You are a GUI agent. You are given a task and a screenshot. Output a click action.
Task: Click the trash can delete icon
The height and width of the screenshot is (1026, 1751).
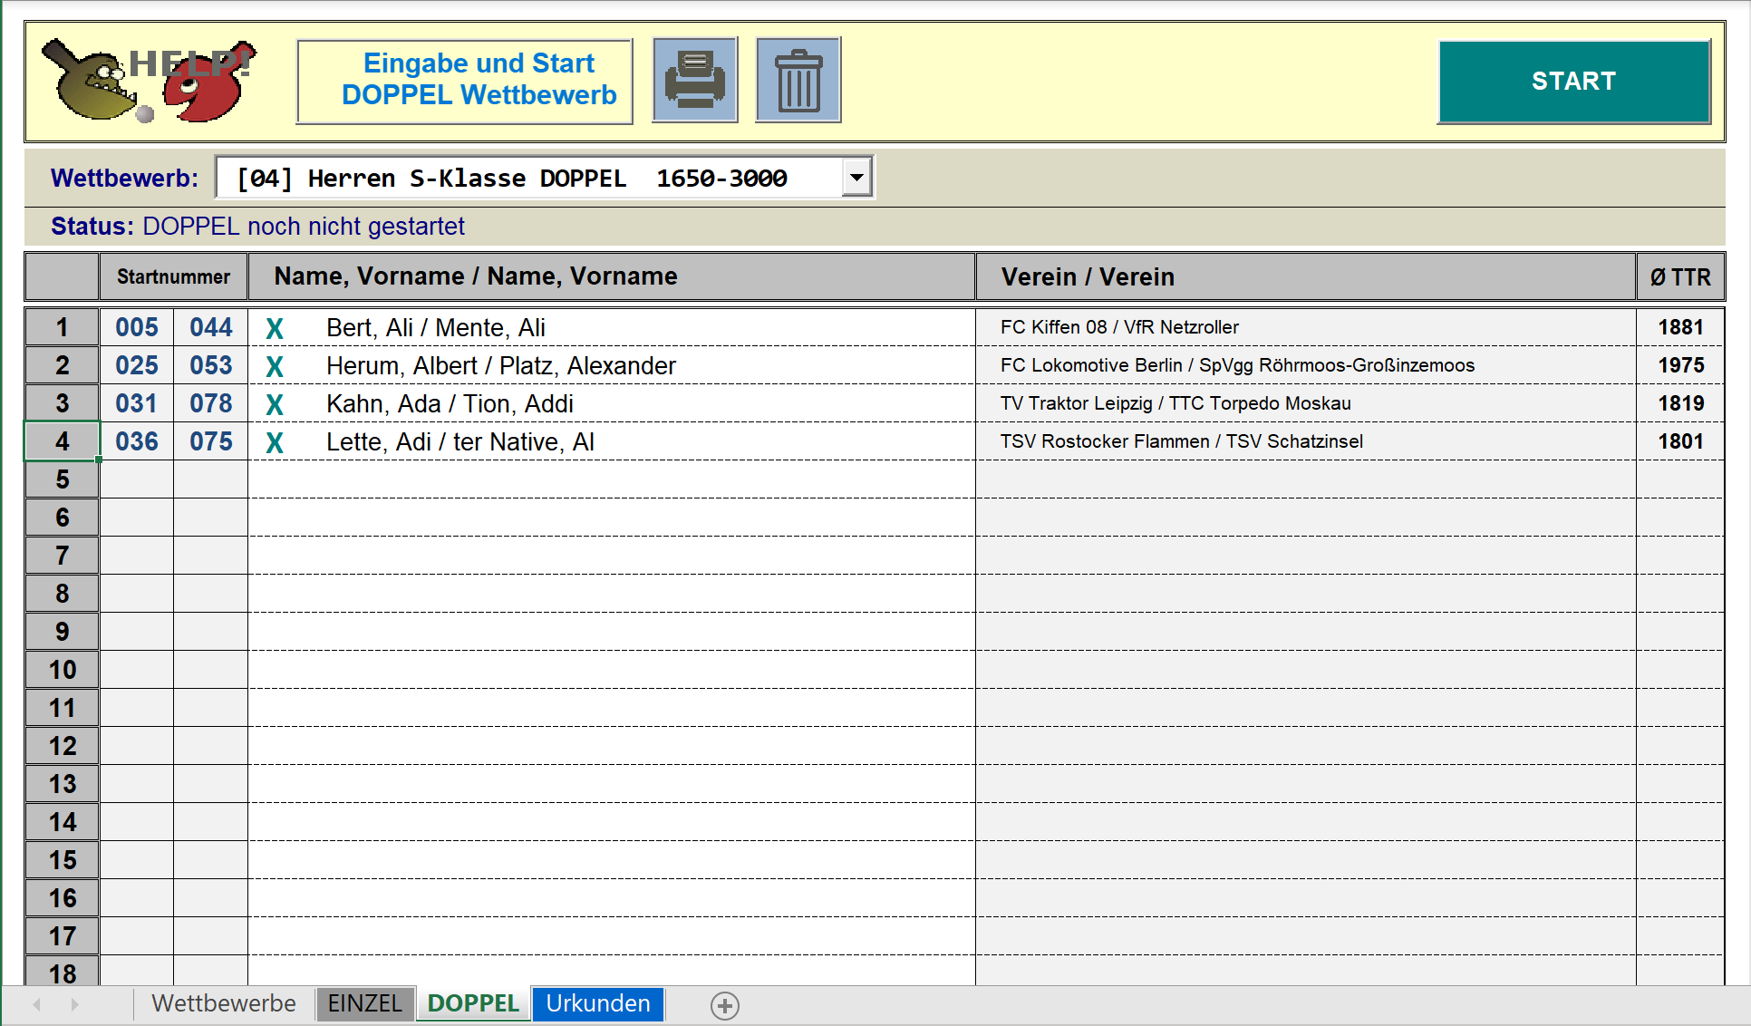click(798, 80)
